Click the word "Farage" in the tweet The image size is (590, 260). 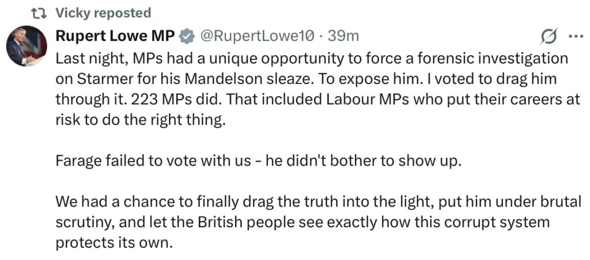click(x=78, y=160)
